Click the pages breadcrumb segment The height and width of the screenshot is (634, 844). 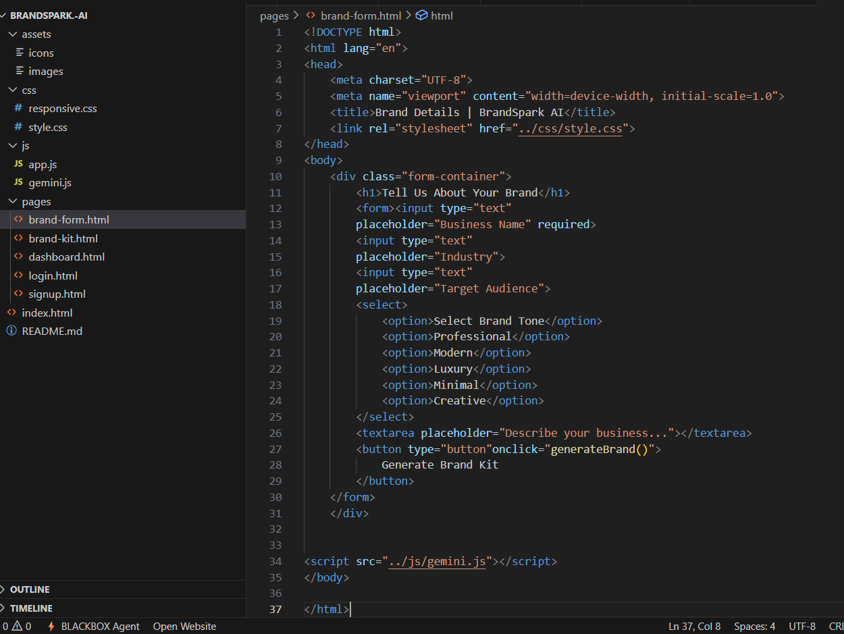tap(274, 16)
